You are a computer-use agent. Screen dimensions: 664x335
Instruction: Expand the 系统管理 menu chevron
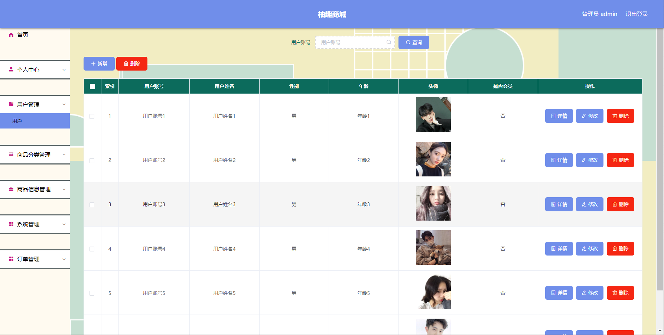point(64,224)
